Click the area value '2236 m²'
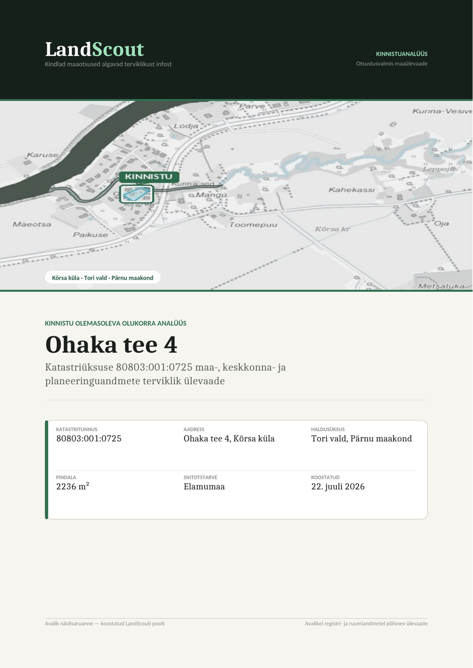Viewport: 473px width, 668px height. pyautogui.click(x=73, y=486)
